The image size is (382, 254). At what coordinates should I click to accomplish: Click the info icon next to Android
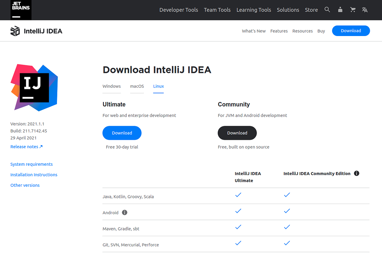124,212
